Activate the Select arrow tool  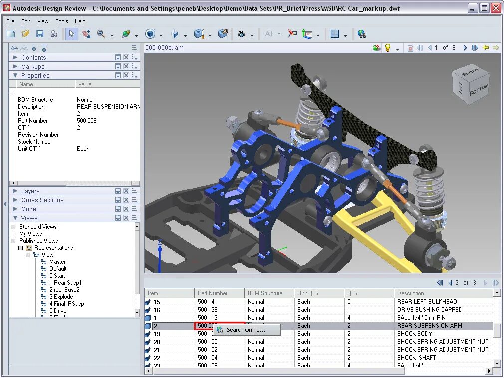[x=71, y=34]
